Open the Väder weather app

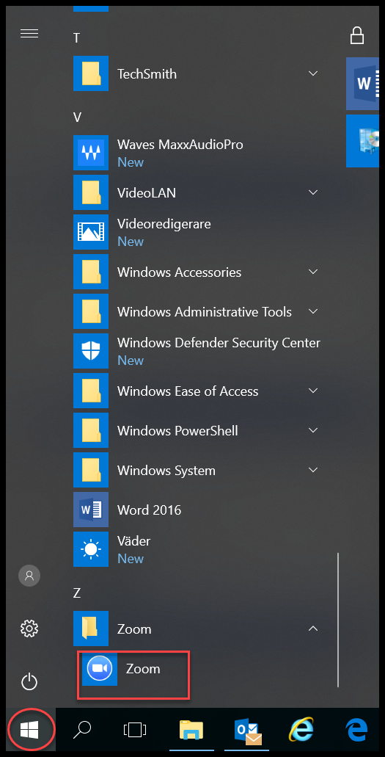[x=197, y=549]
